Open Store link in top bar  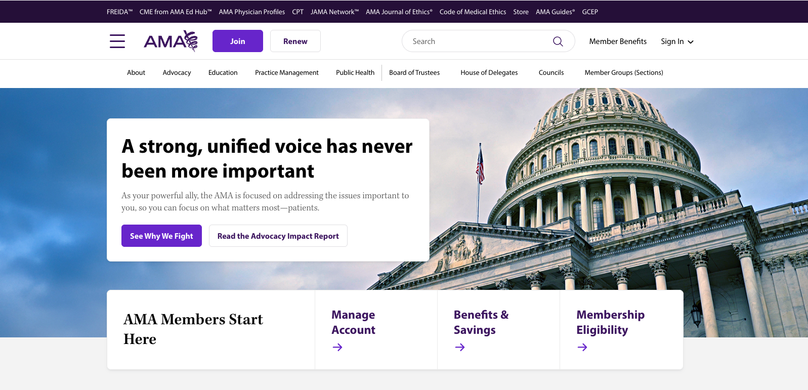click(521, 12)
